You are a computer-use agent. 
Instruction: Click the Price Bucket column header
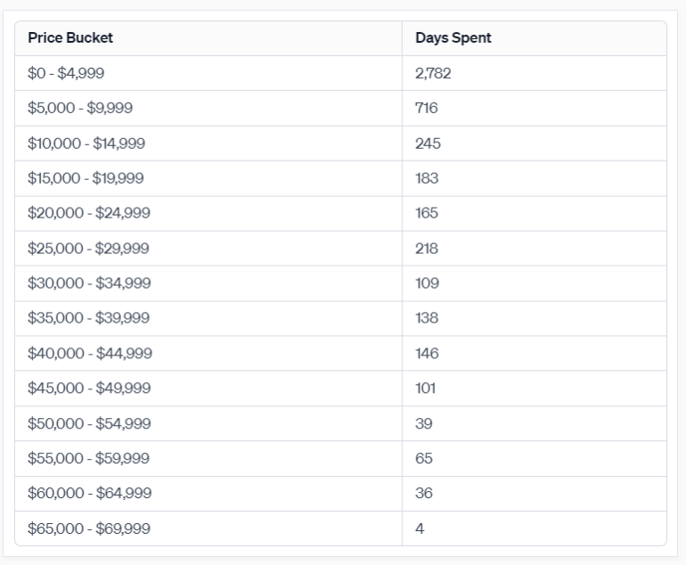[70, 38]
